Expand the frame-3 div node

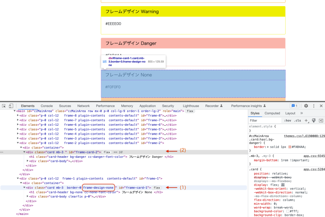(x=18, y=138)
